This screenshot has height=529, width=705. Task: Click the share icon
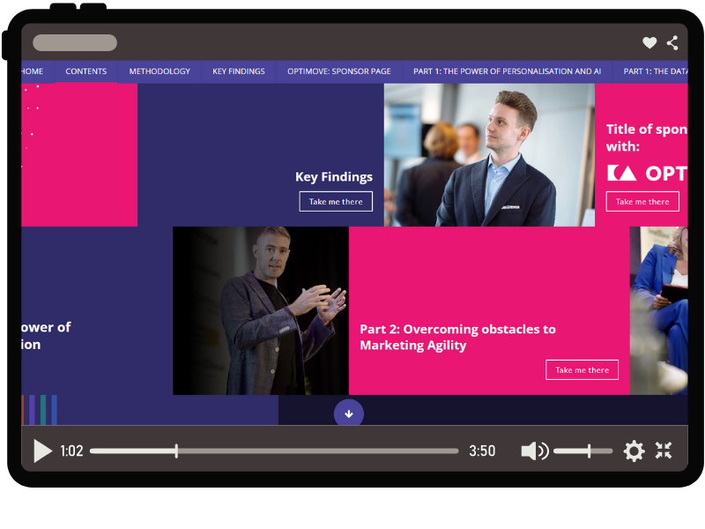672,42
